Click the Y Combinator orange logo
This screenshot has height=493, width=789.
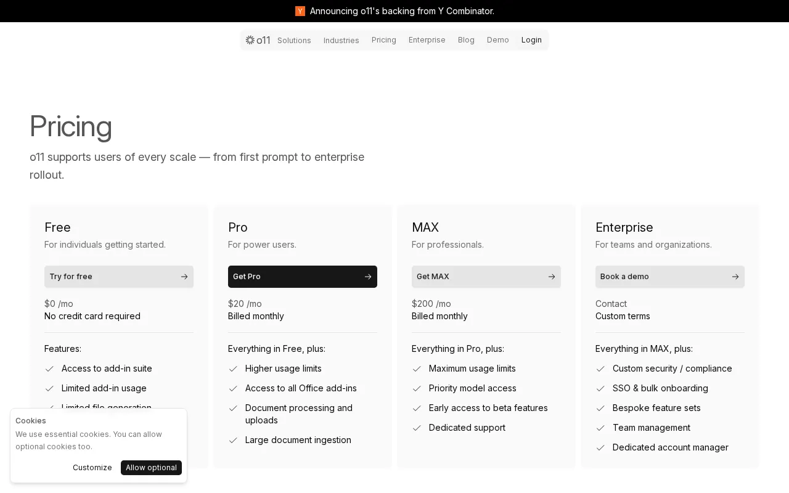(x=300, y=11)
